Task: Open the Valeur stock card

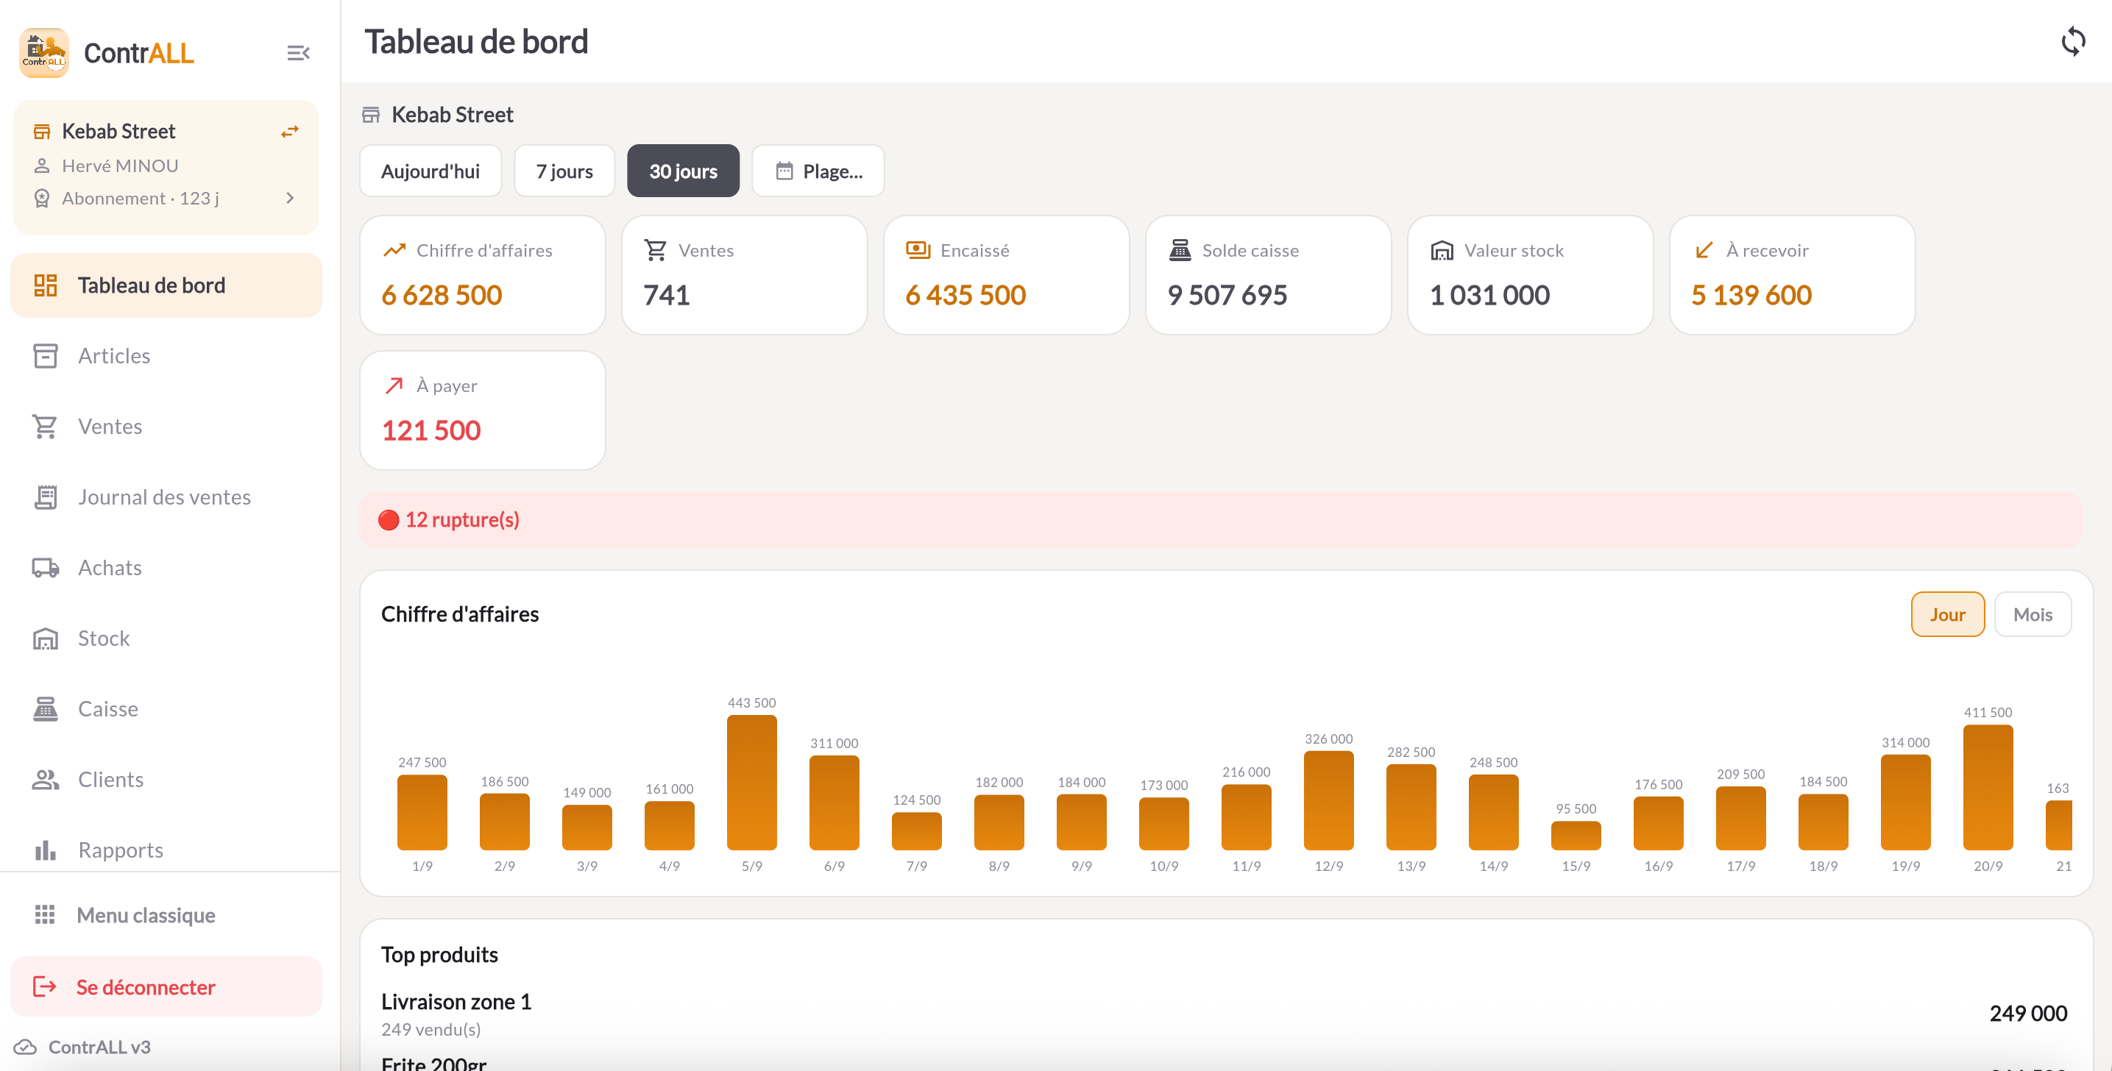Action: point(1530,274)
